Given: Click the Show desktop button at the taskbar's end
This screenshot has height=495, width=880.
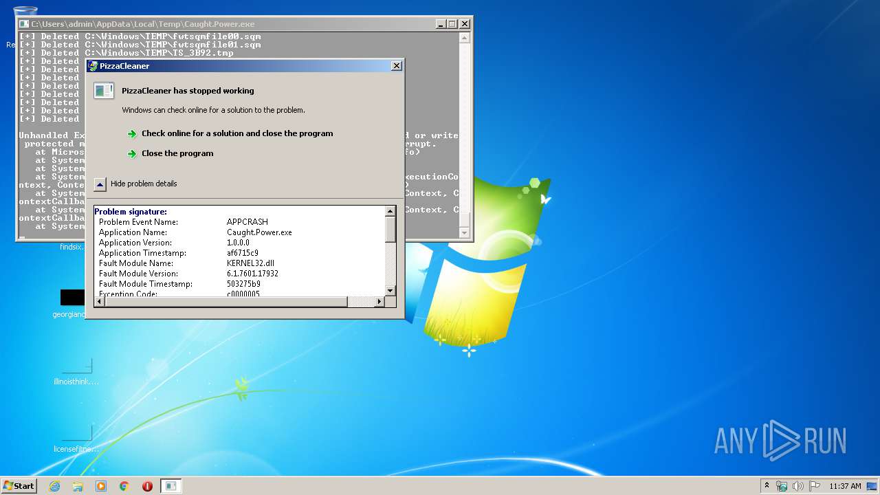Looking at the screenshot, I should [x=873, y=486].
